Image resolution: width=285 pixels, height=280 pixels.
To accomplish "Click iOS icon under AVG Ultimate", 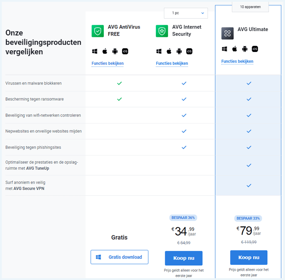I will pos(255,49).
